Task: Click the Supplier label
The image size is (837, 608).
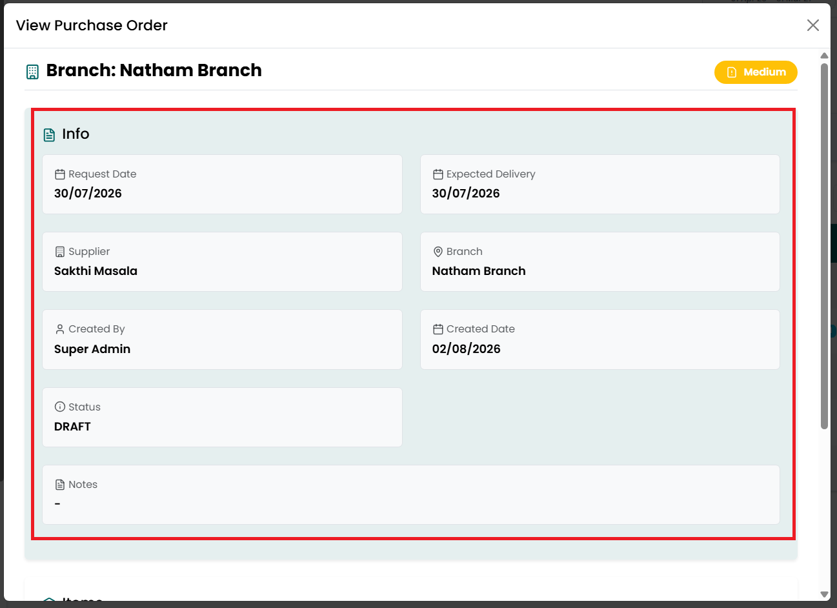Action: point(89,252)
